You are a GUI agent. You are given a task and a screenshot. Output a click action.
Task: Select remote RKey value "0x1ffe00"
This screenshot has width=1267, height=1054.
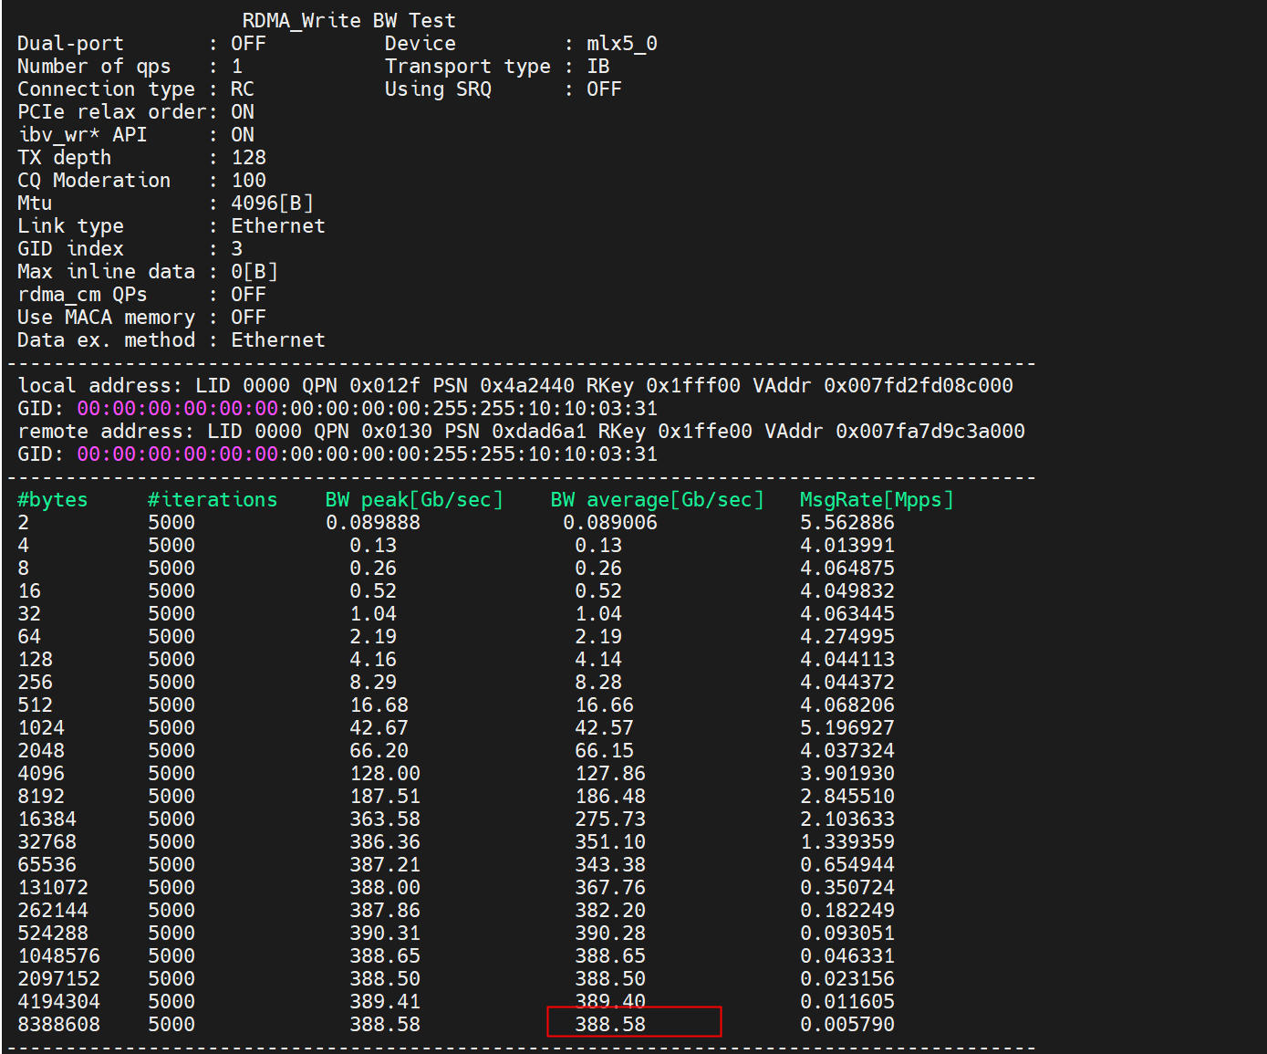pyautogui.click(x=705, y=431)
